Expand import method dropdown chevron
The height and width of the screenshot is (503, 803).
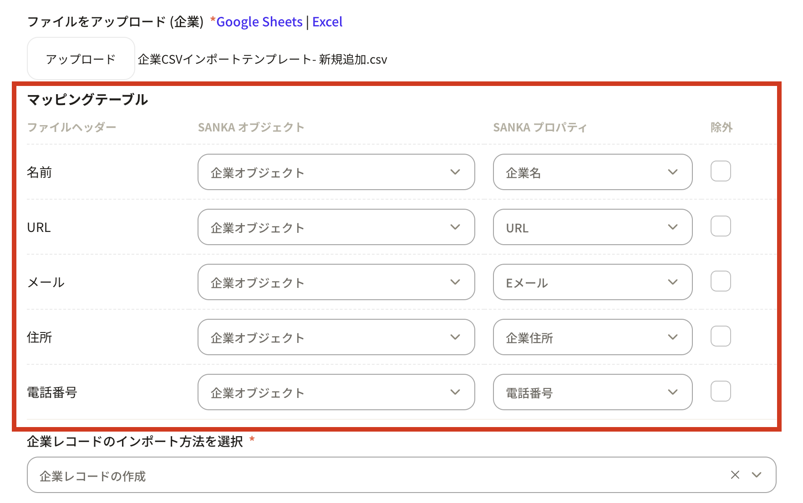tap(757, 475)
